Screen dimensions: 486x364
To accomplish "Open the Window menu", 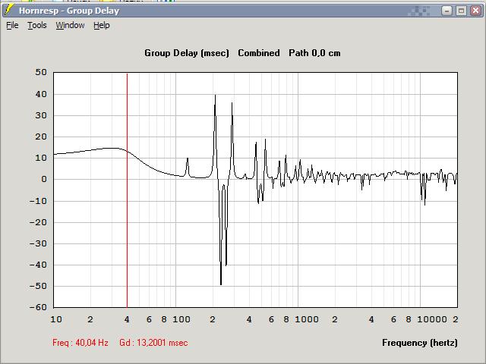I will point(70,25).
